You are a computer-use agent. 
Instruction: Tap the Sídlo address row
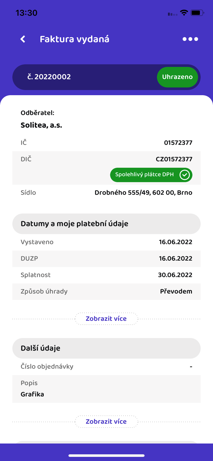pyautogui.click(x=106, y=193)
